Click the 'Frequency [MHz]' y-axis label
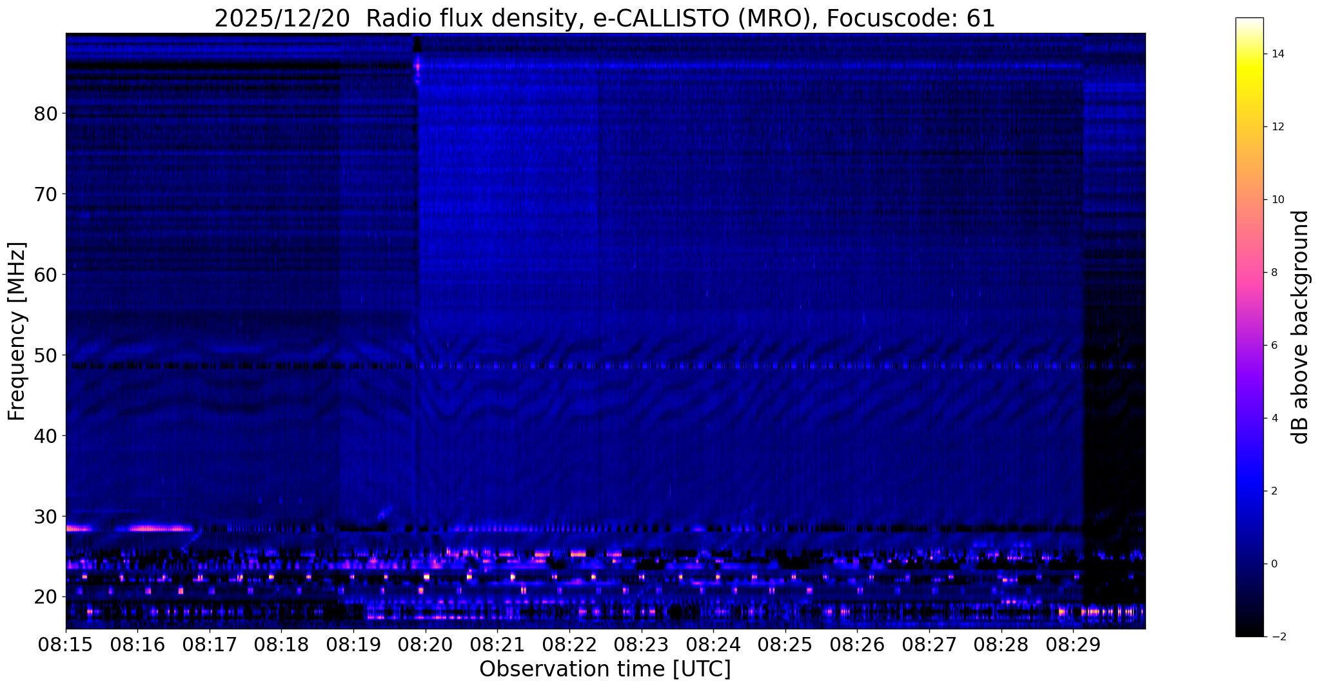 [x=17, y=331]
